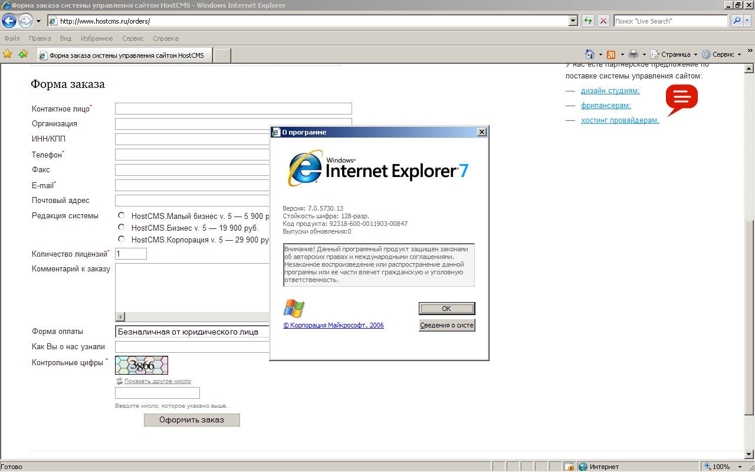This screenshot has height=472, width=755.
Task: Click the Print icon in toolbar
Action: pos(633,54)
